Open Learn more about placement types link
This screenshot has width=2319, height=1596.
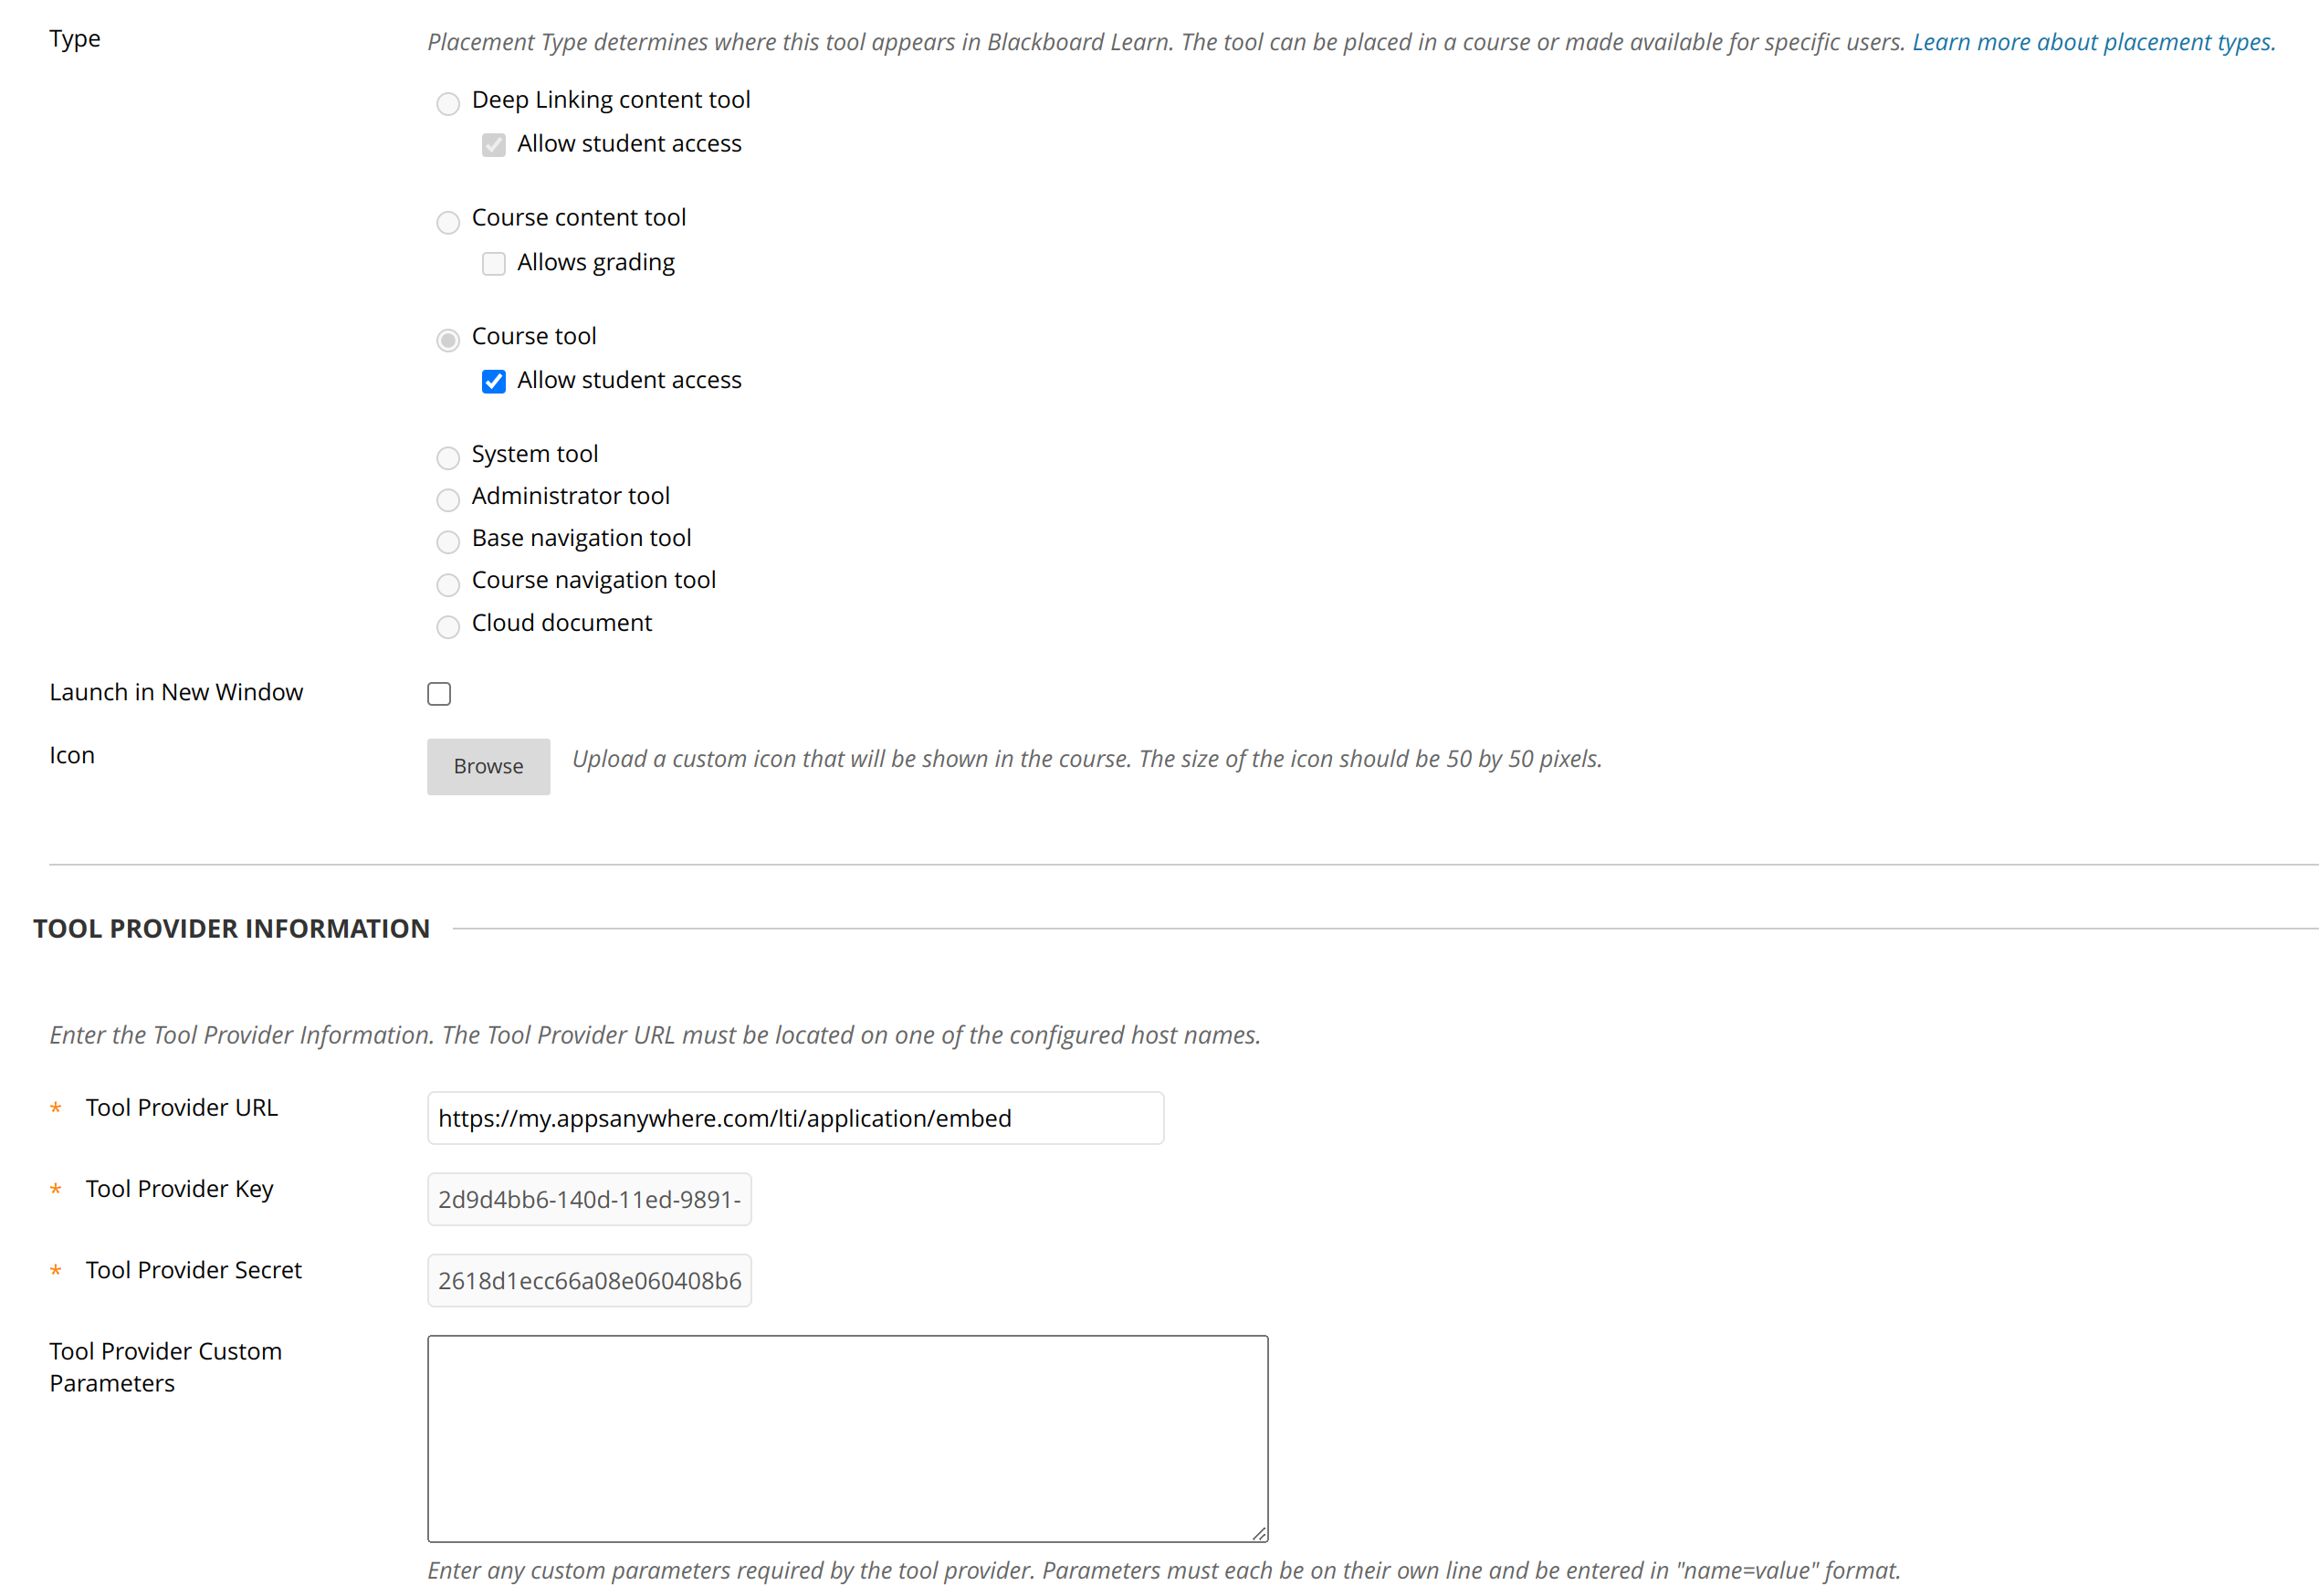click(x=2093, y=42)
